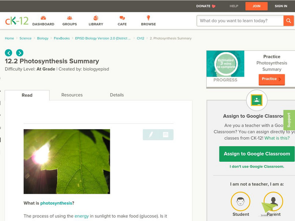Open the Cafe chat bubbles icon
Viewport: 295px width, 221px height.
pos(122,18)
